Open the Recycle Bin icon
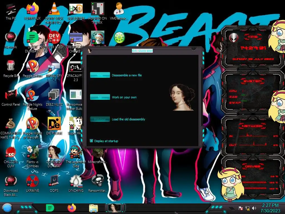Screen dimensions: 285x214 pyautogui.click(x=11, y=69)
